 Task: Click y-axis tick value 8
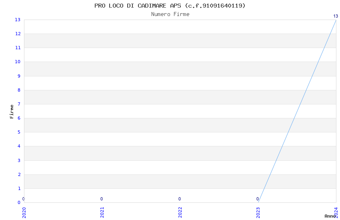click(x=19, y=90)
